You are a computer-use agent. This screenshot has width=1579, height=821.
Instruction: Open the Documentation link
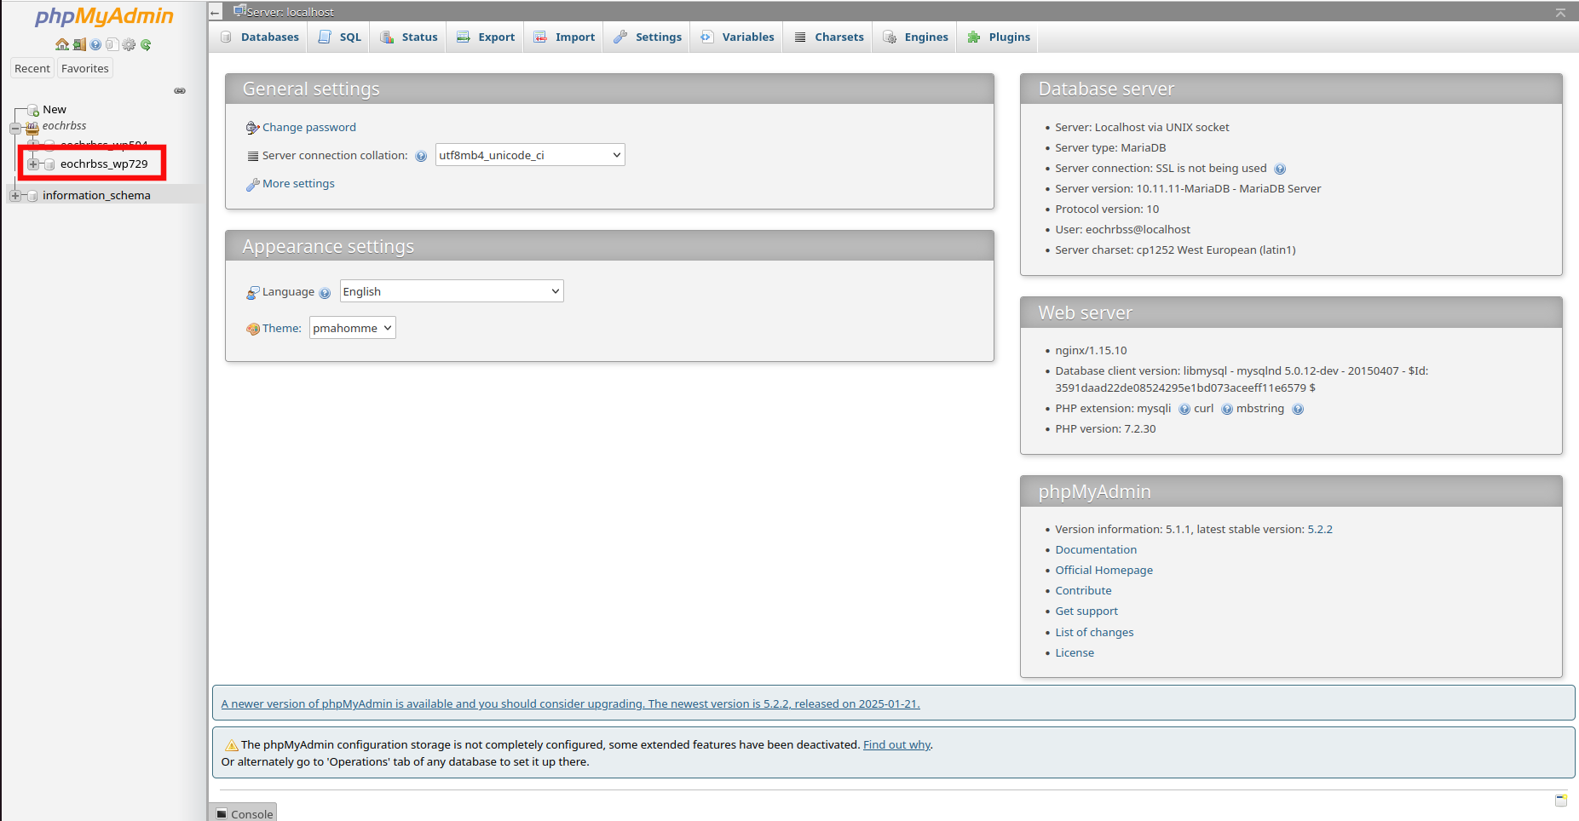[1096, 550]
